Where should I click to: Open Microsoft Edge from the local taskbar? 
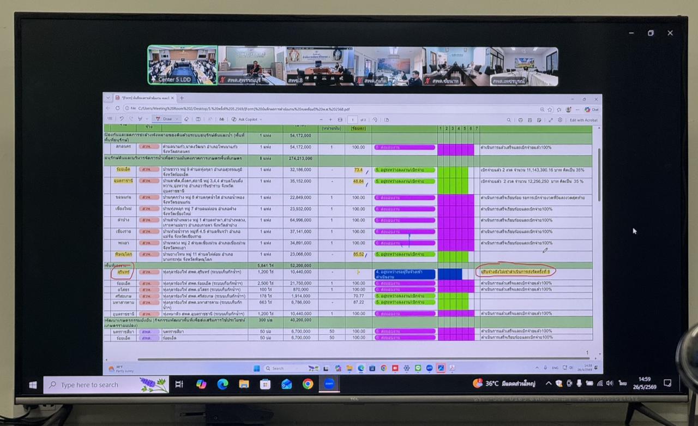[222, 385]
